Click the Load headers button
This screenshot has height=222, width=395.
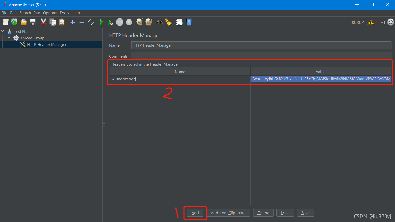(x=285, y=213)
